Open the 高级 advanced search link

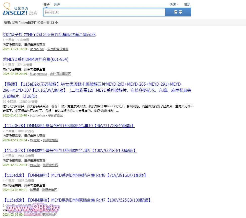tap(187, 4)
